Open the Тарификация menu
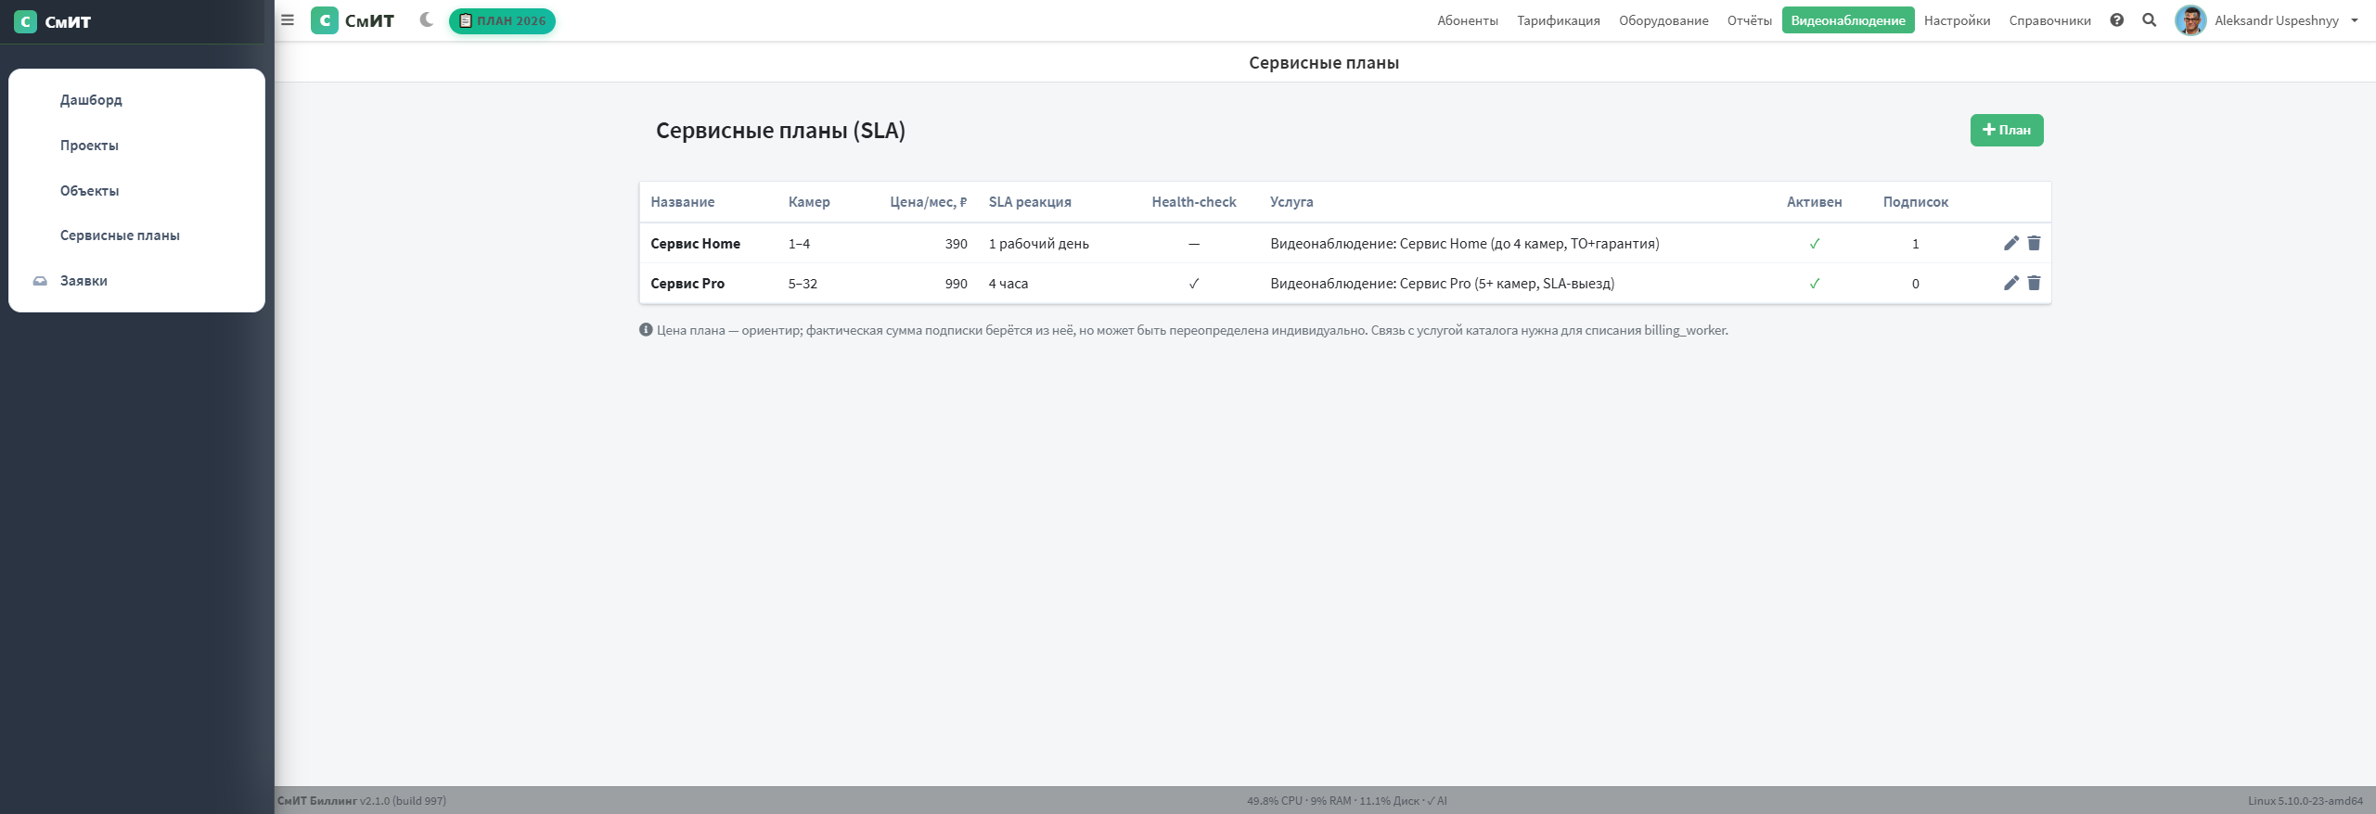The height and width of the screenshot is (814, 2376). coord(1559,20)
